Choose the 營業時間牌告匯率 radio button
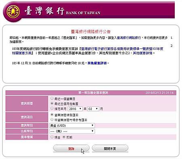 click(x=52, y=114)
